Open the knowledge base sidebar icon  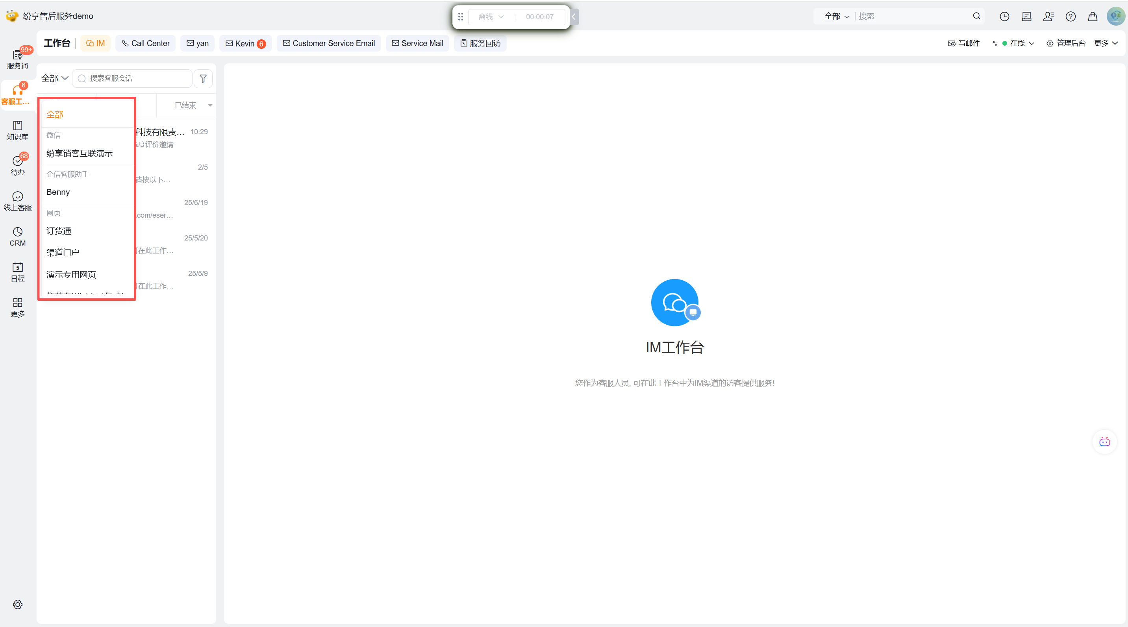point(17,130)
